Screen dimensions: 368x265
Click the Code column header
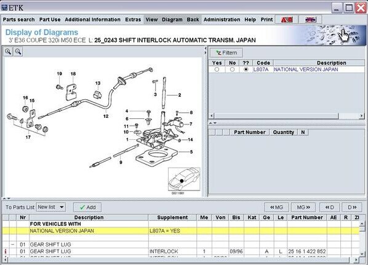(263, 63)
